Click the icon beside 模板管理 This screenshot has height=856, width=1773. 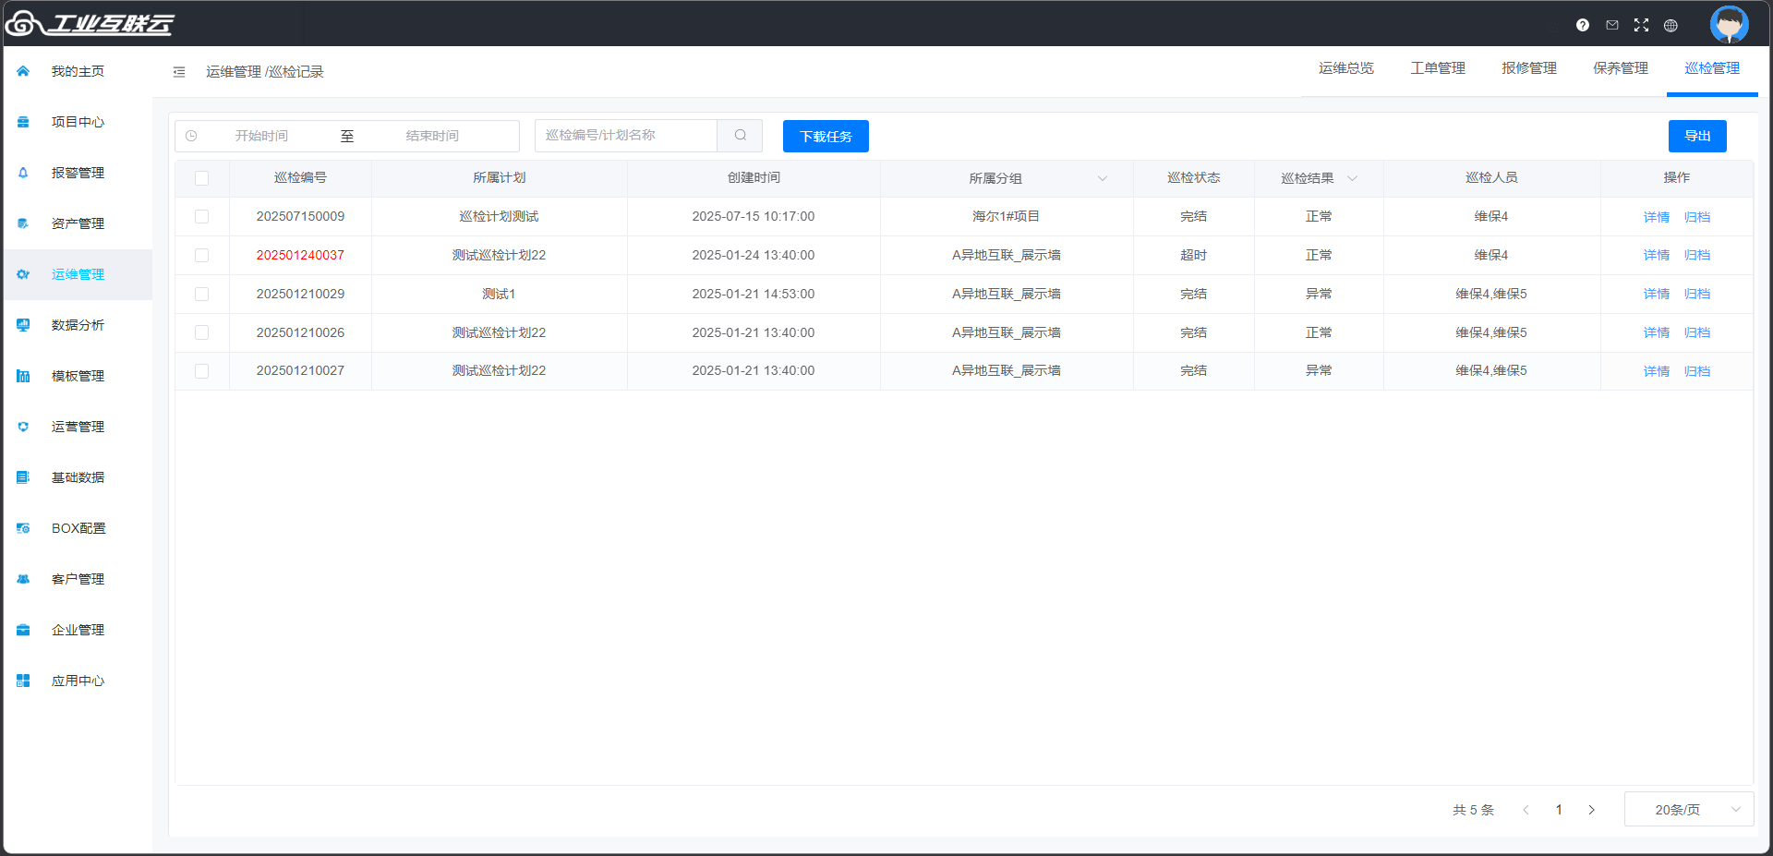coord(23,376)
